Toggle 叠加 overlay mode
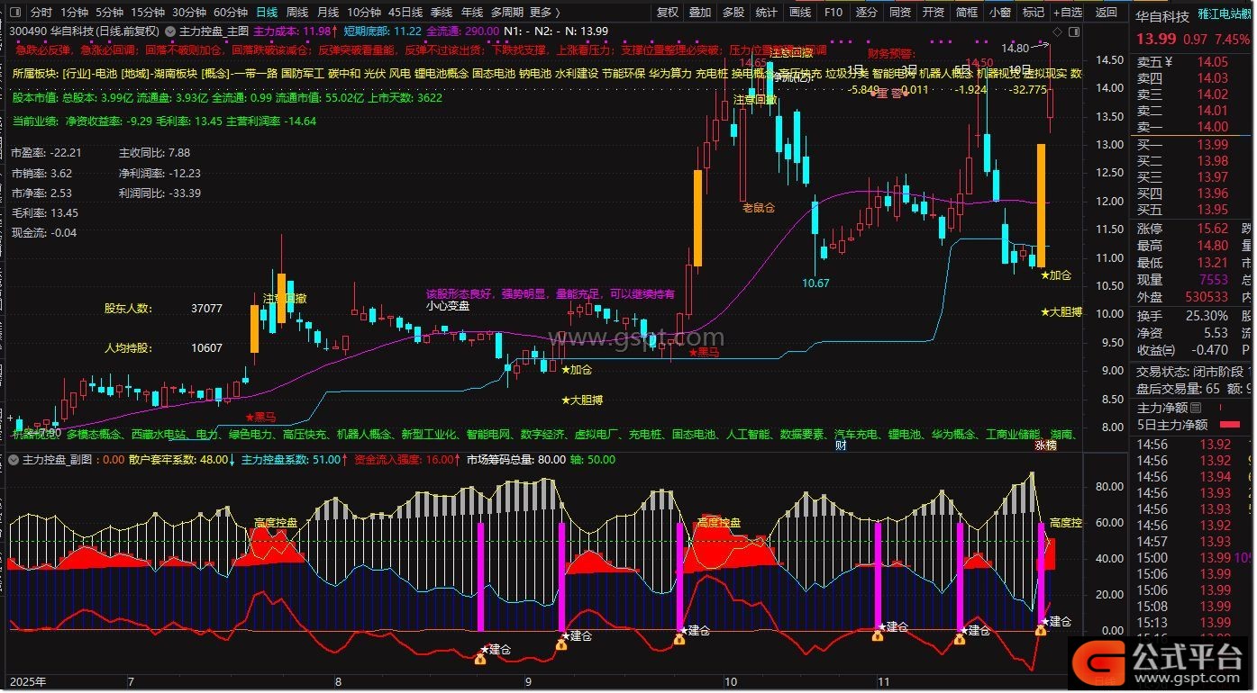This screenshot has height=693, width=1257. tap(700, 13)
